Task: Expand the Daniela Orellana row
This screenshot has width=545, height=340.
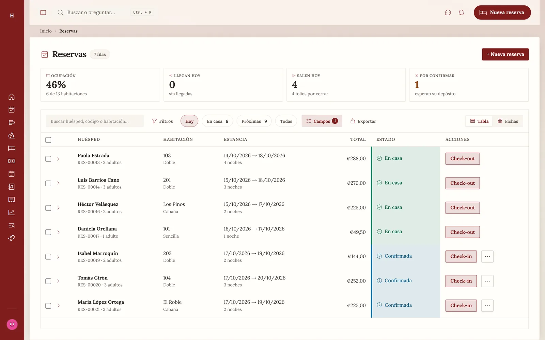Action: click(x=59, y=232)
